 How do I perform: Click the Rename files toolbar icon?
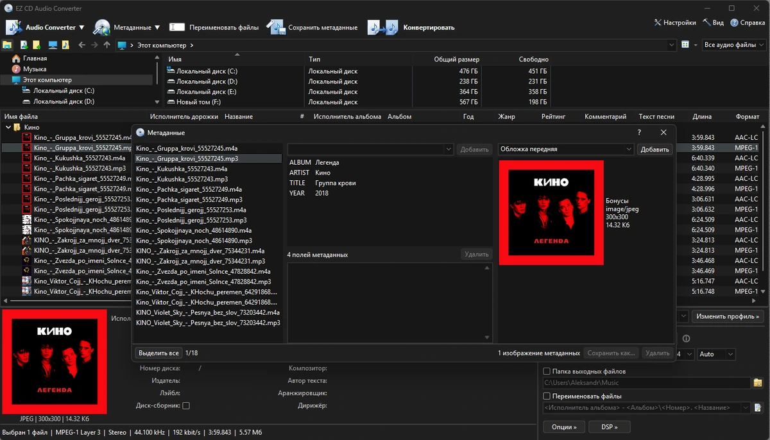coord(177,28)
